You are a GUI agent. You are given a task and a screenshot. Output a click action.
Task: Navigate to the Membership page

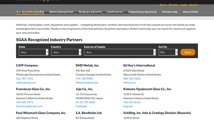coord(170,12)
